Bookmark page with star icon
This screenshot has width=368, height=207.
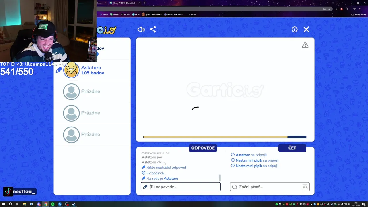329,9
